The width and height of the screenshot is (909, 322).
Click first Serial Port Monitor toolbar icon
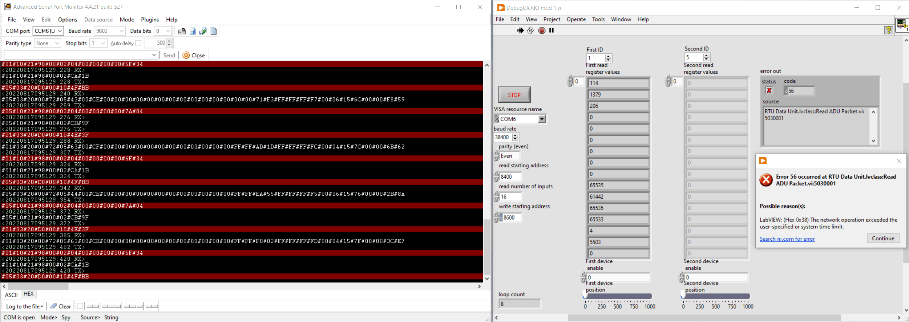pos(182,31)
